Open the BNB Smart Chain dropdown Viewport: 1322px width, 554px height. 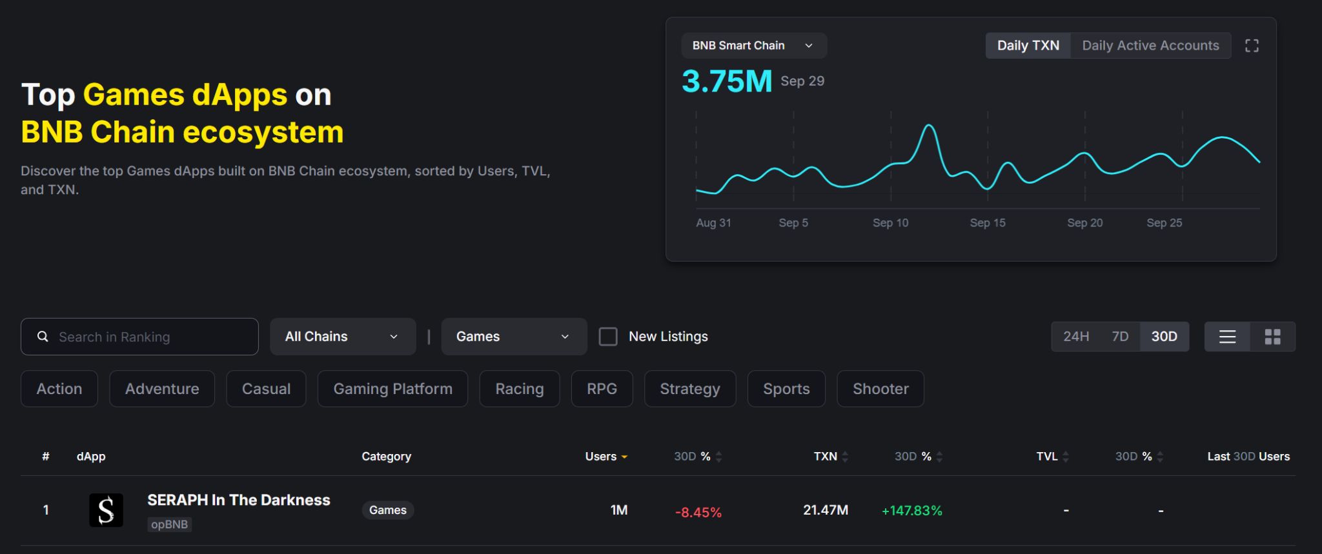click(753, 46)
